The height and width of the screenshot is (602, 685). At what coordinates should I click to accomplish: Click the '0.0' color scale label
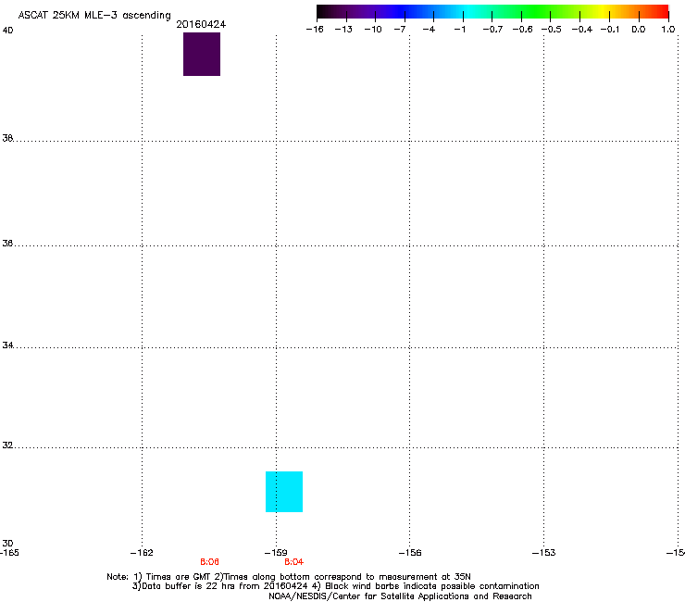(x=639, y=30)
